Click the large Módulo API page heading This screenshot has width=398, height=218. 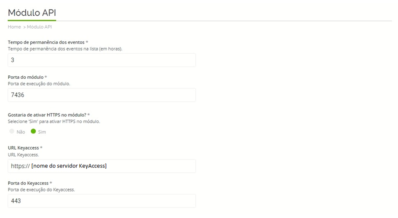(32, 13)
